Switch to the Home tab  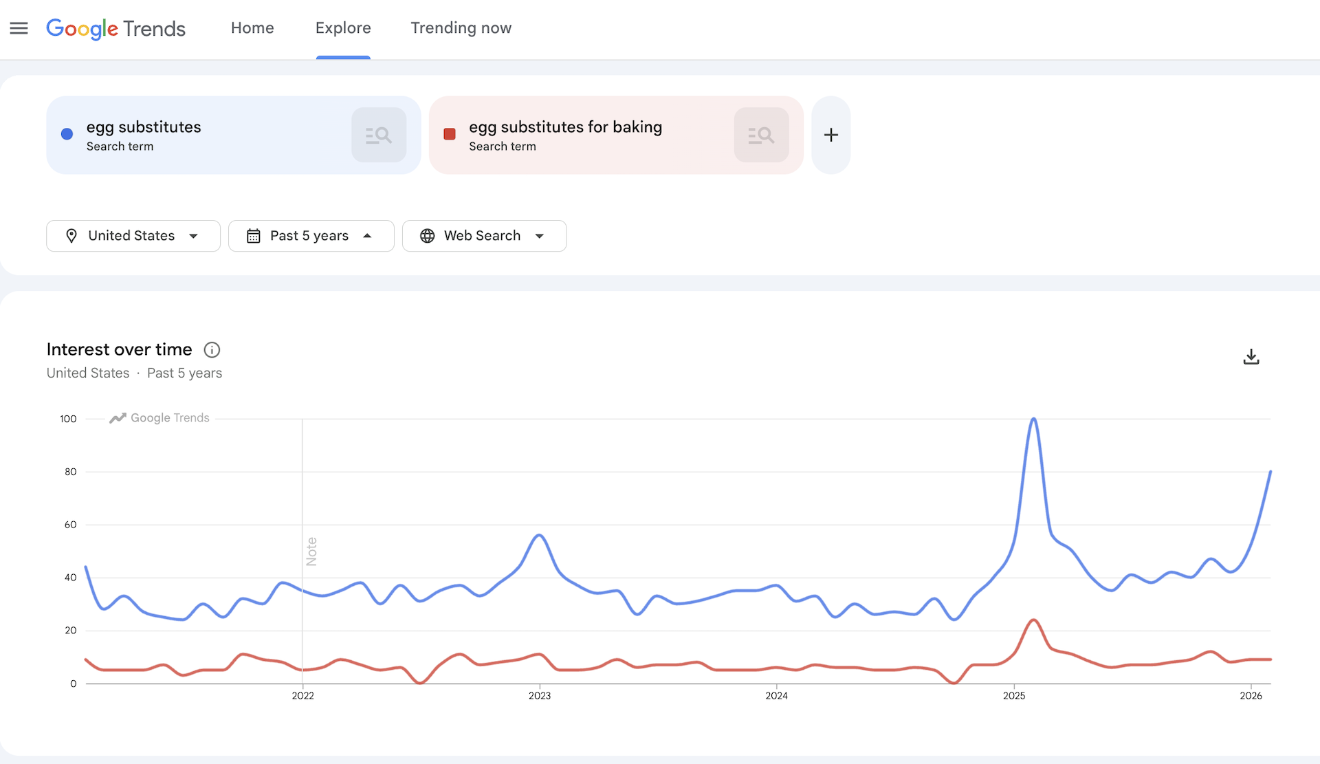(252, 28)
